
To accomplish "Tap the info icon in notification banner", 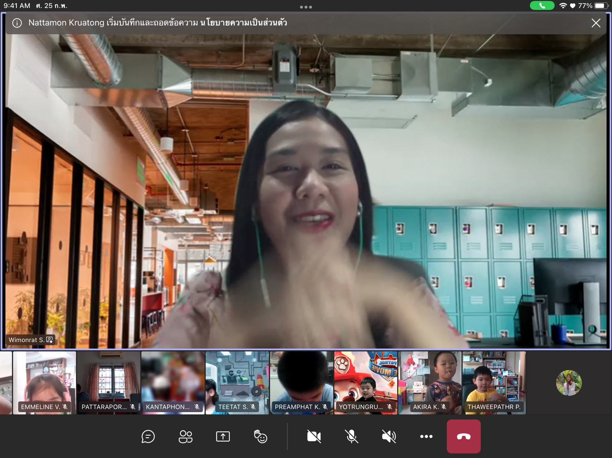I will click(x=17, y=23).
